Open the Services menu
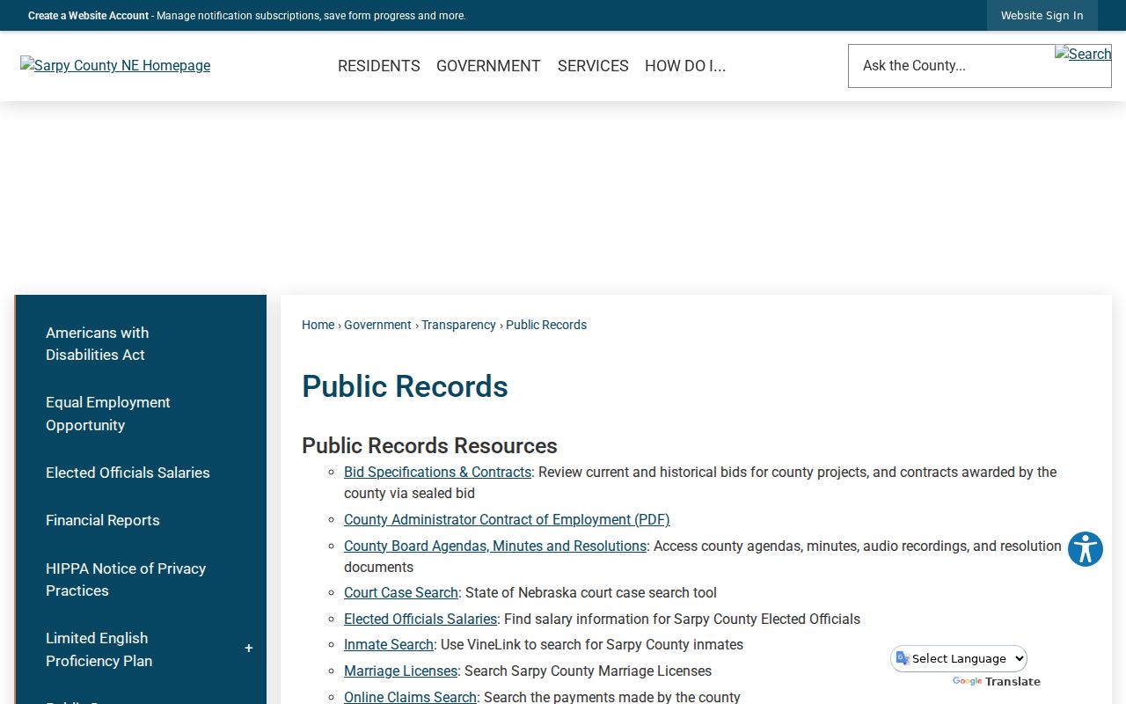 [593, 66]
